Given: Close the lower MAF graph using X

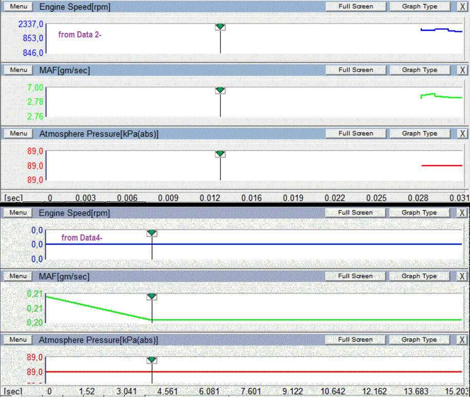Looking at the screenshot, I should (x=462, y=276).
